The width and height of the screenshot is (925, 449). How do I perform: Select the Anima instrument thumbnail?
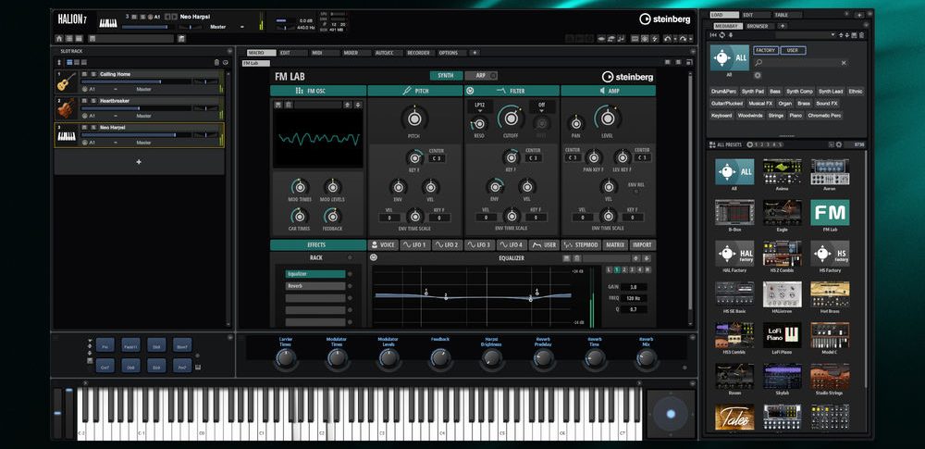pyautogui.click(x=782, y=171)
